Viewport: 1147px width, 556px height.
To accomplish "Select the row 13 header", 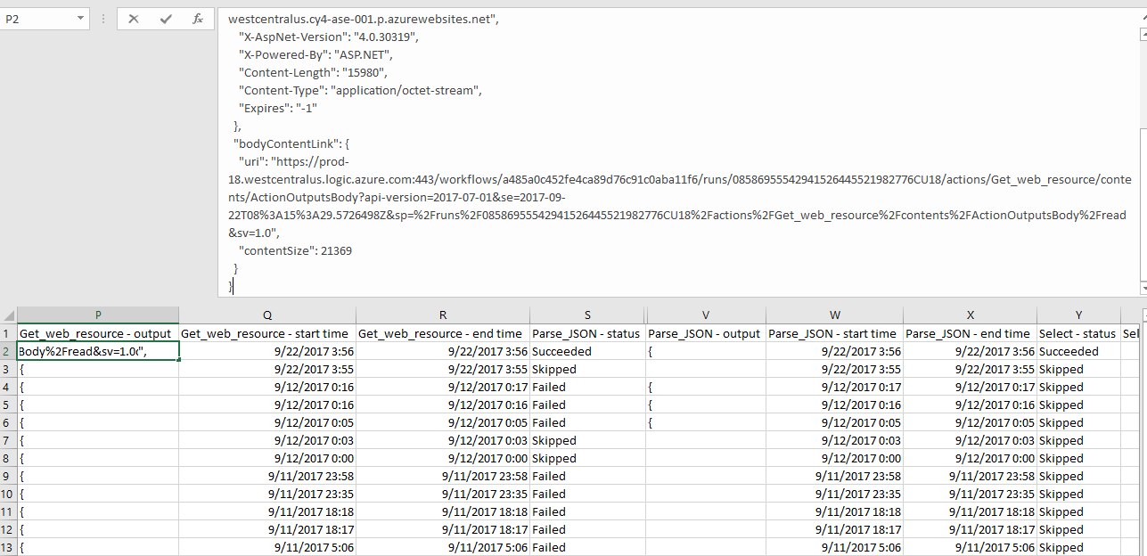I will coord(8,547).
